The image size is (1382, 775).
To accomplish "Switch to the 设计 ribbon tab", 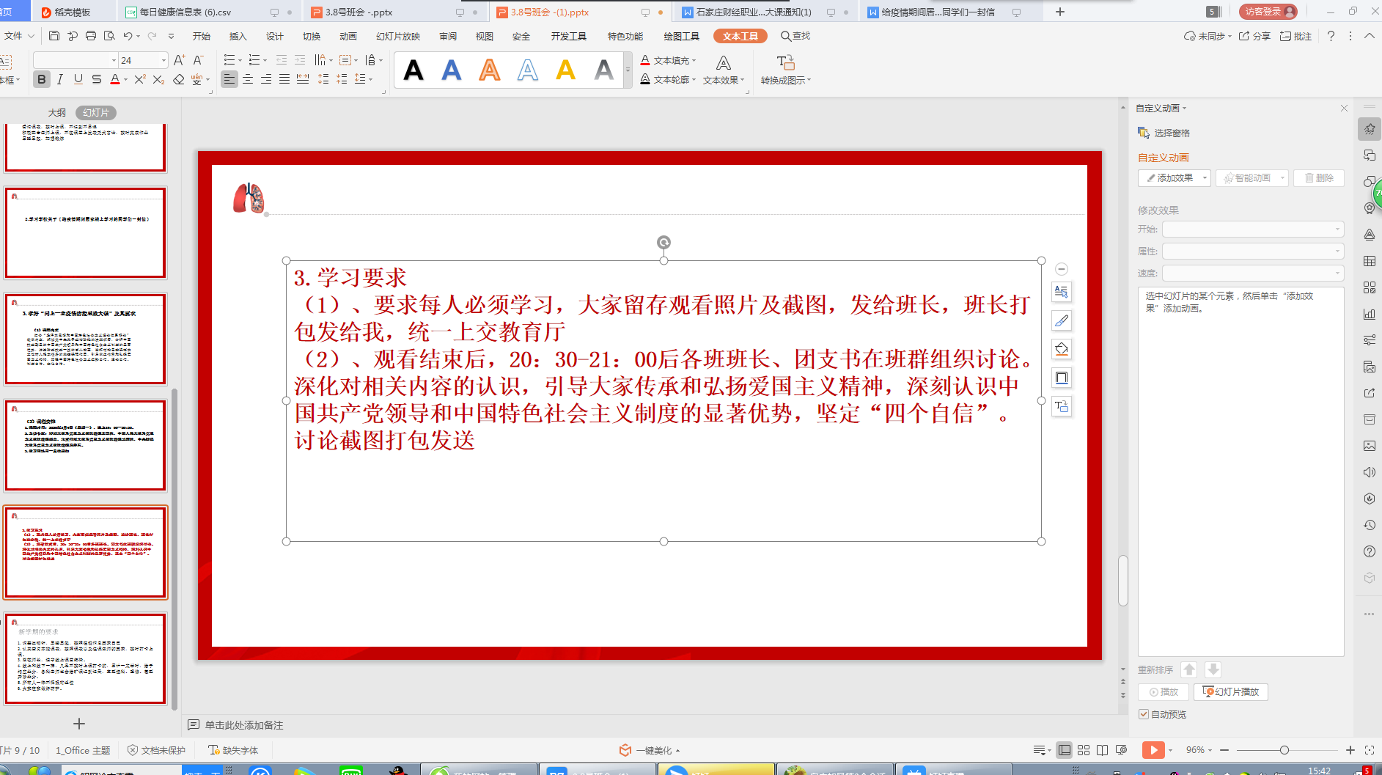I will coord(275,36).
